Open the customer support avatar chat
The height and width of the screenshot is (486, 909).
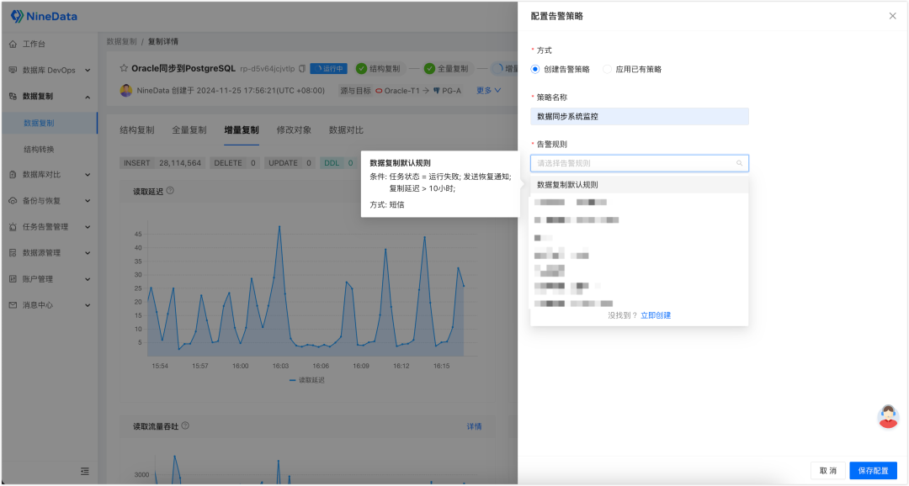pos(888,416)
